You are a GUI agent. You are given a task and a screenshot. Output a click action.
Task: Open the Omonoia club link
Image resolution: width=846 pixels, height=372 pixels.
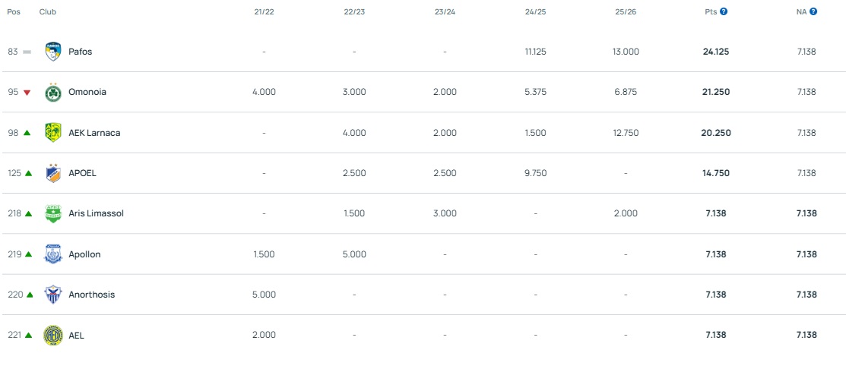pos(87,92)
